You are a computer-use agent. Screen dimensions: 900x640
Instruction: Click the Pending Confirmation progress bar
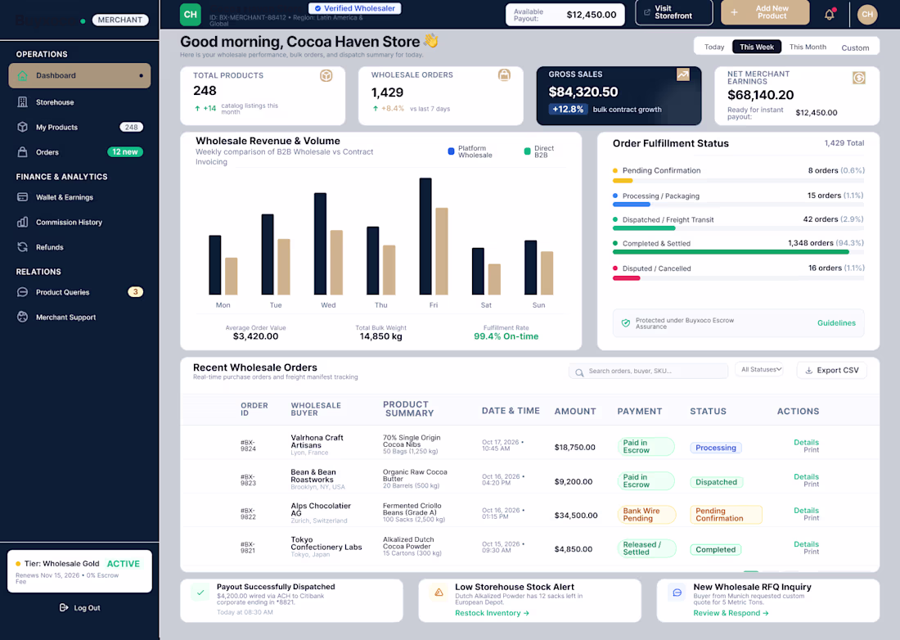tap(738, 181)
